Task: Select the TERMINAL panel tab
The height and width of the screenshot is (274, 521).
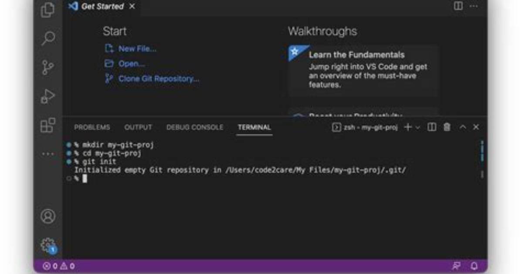Action: click(x=254, y=127)
